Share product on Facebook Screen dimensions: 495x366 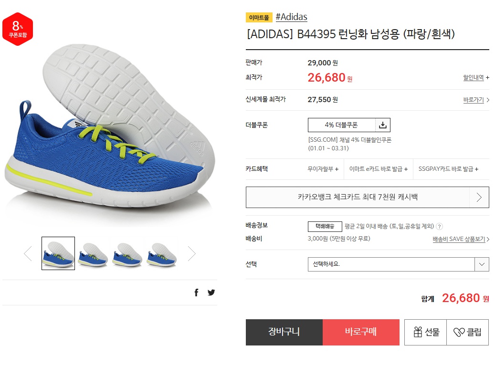196,293
